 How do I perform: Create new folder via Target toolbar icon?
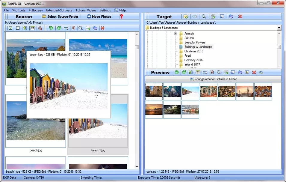(x=186, y=16)
